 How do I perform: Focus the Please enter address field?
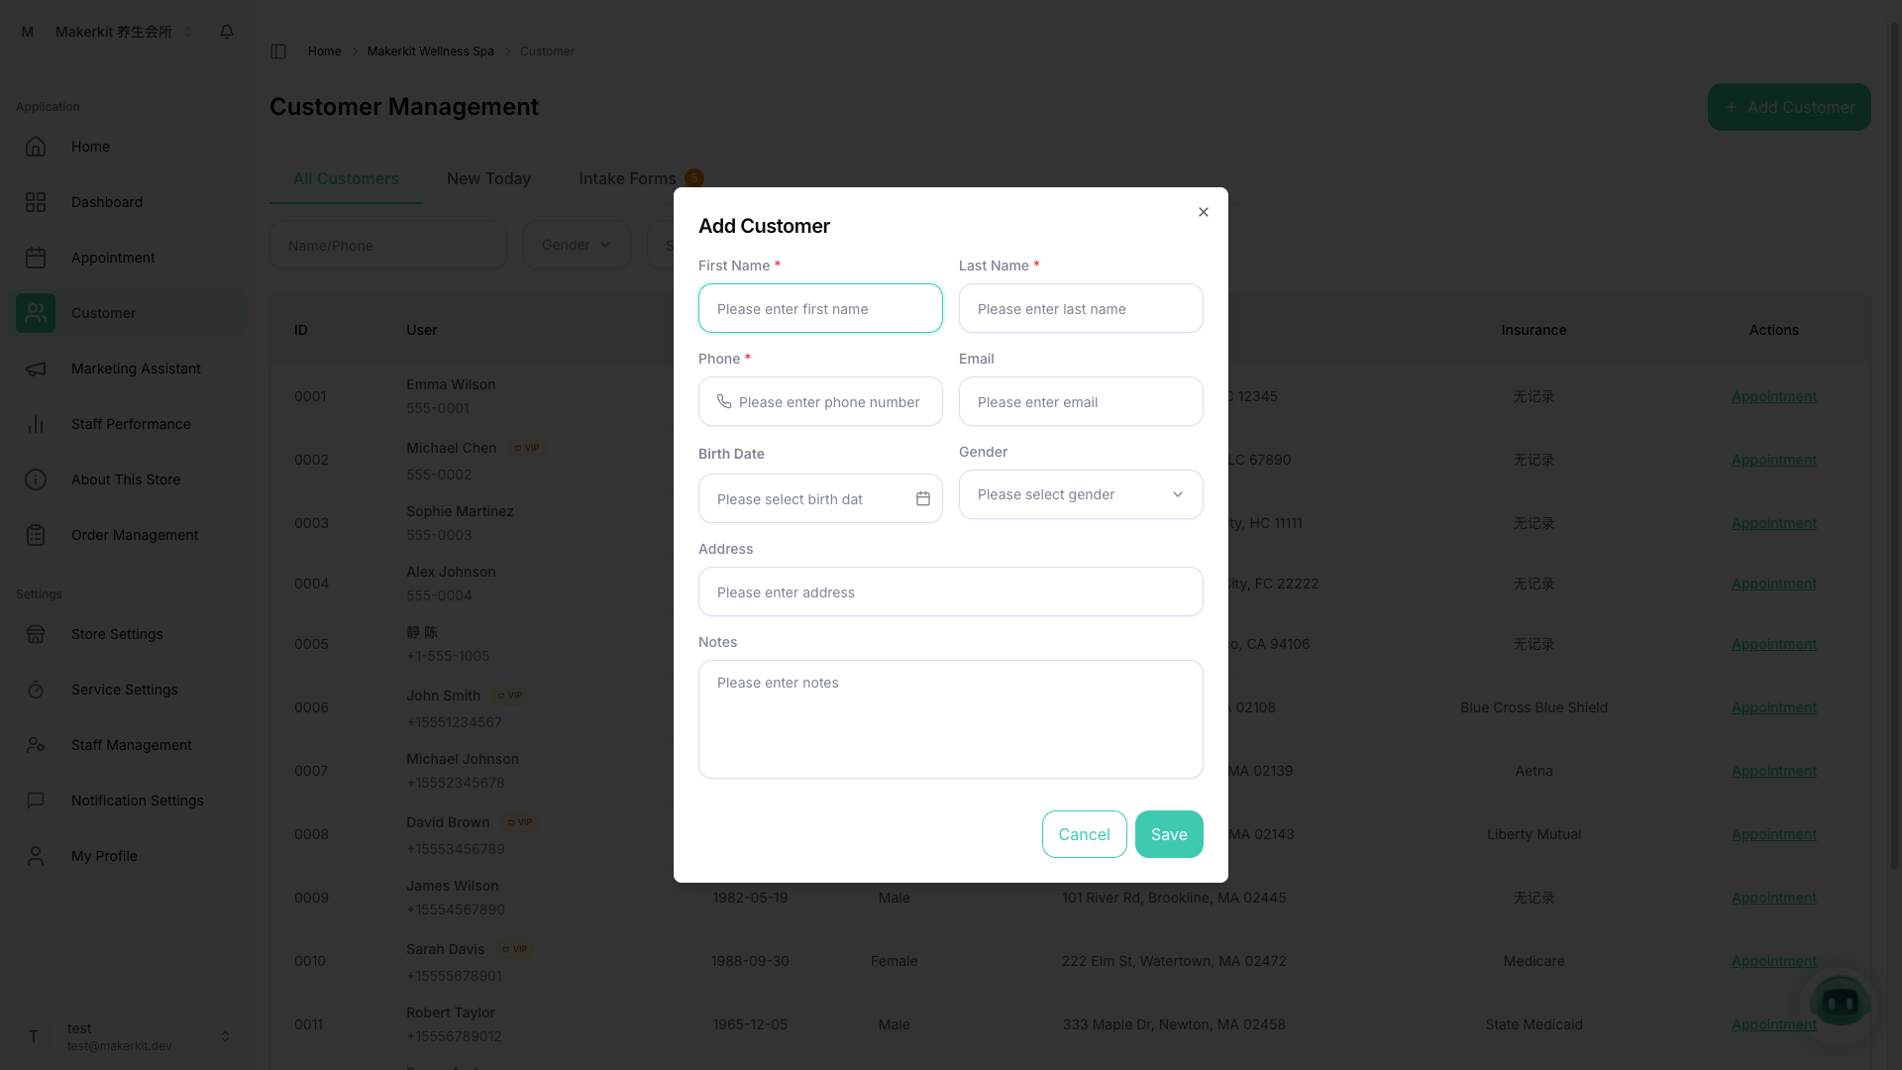pyautogui.click(x=950, y=592)
